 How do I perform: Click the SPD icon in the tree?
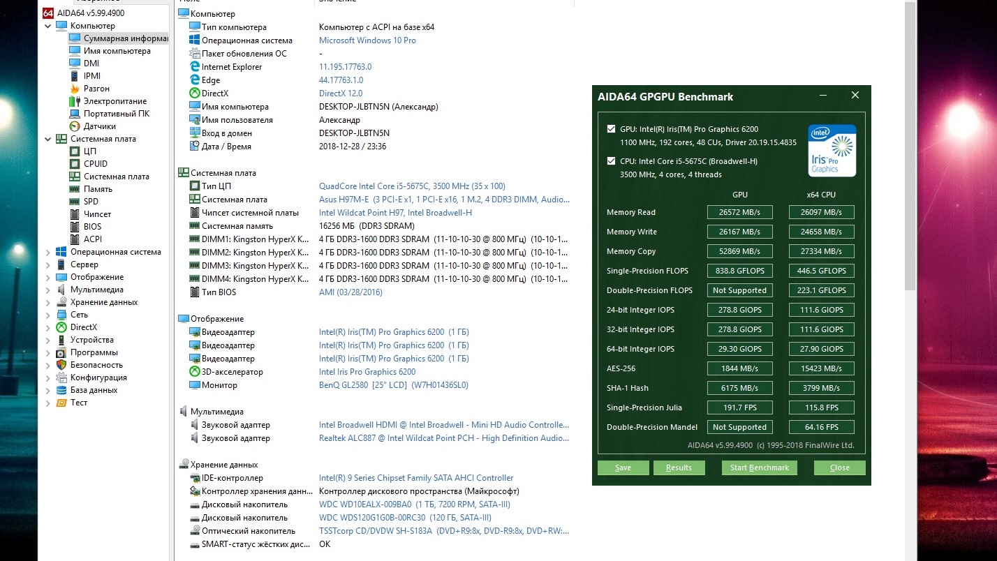(74, 202)
